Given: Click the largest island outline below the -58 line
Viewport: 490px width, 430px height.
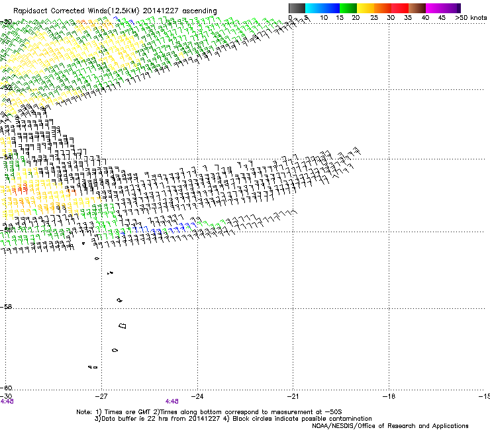Looking at the screenshot, I should click(122, 326).
